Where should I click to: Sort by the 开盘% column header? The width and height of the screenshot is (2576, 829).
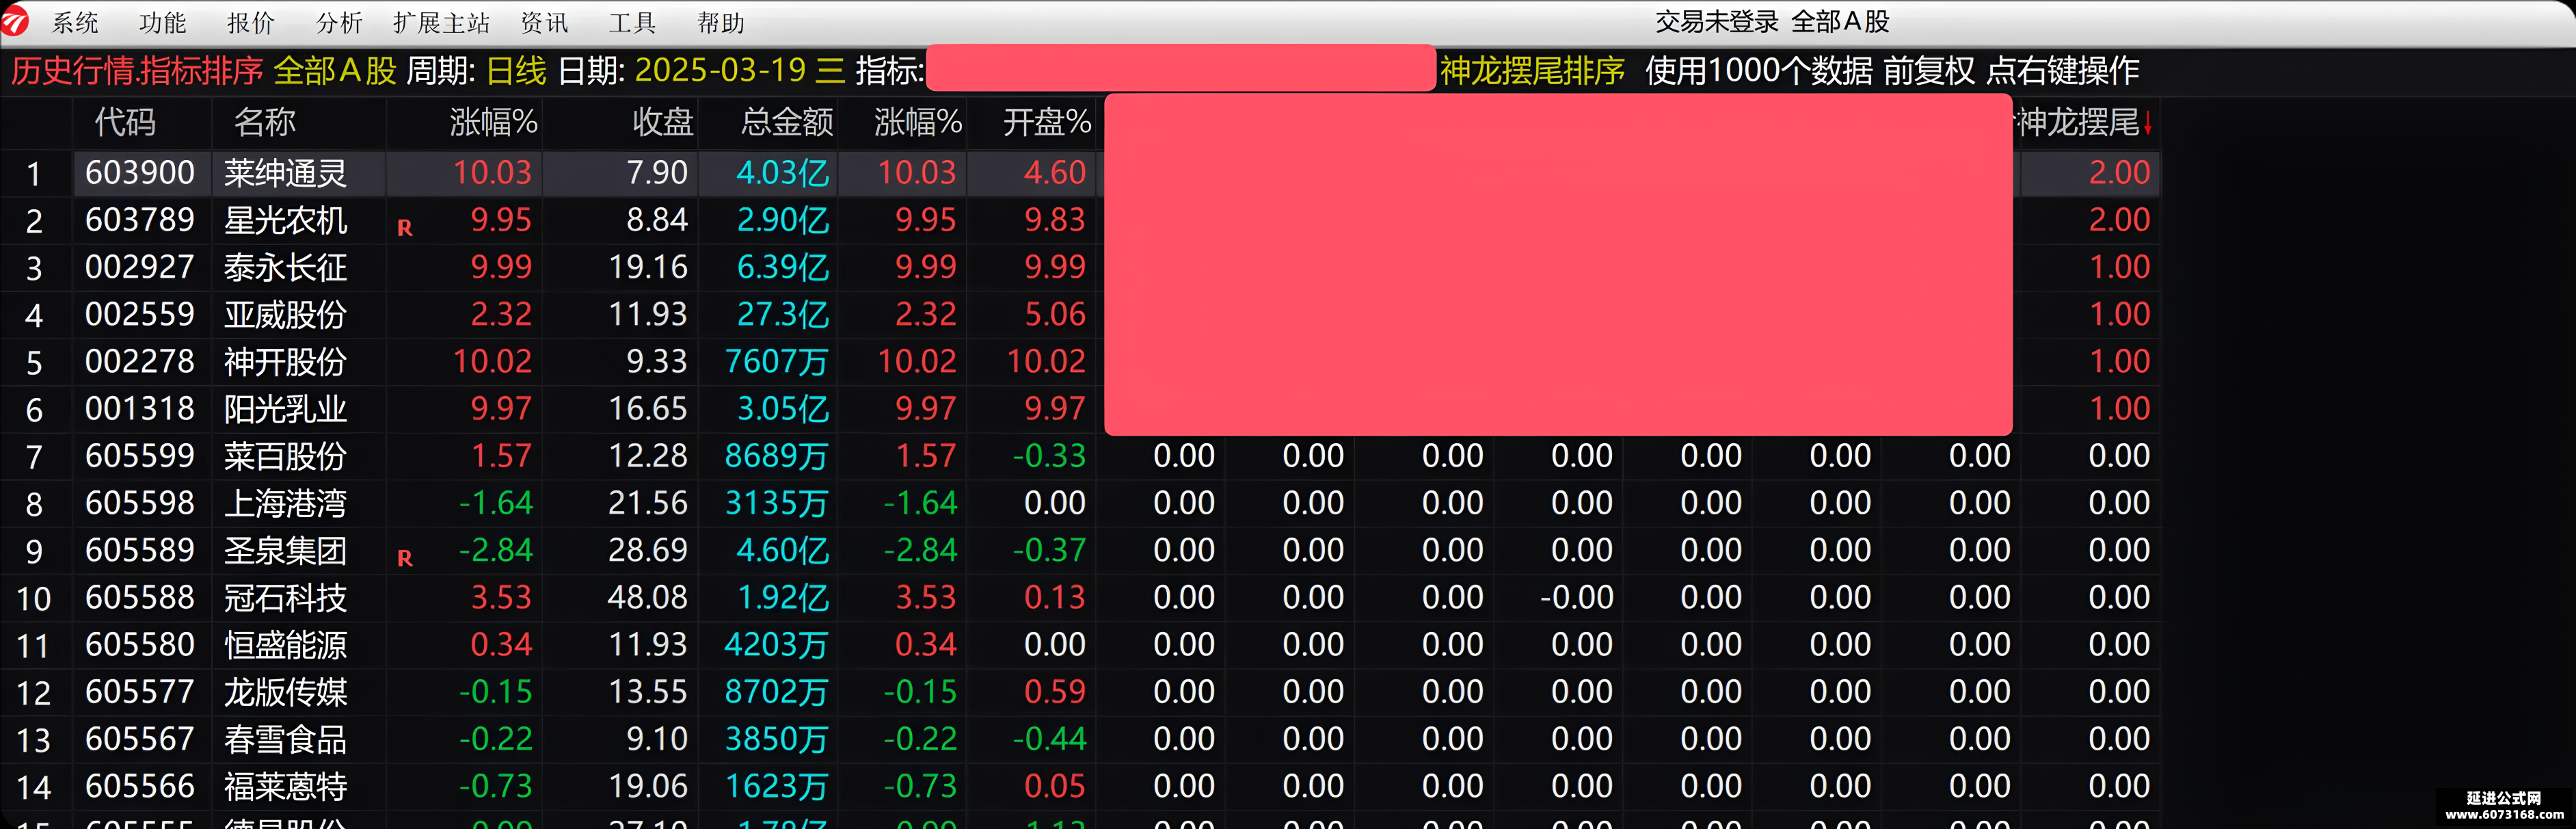1046,122
